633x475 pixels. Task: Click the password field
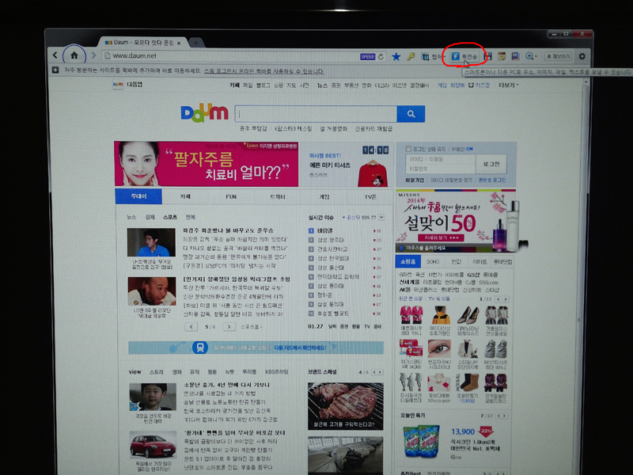pyautogui.click(x=441, y=169)
